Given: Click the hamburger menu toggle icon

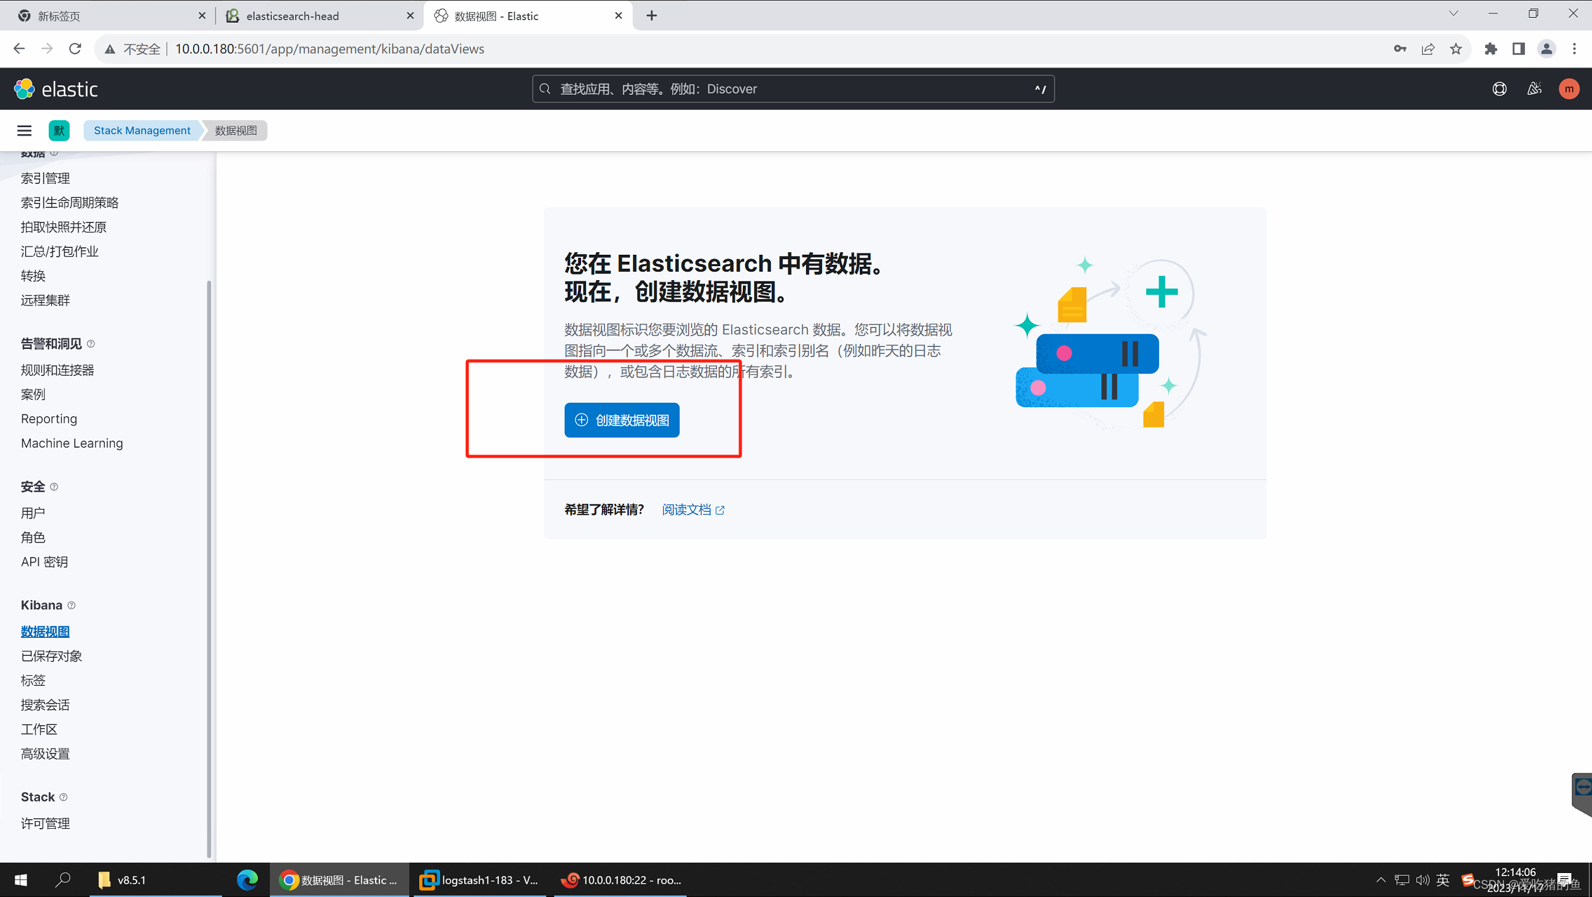Looking at the screenshot, I should (24, 129).
